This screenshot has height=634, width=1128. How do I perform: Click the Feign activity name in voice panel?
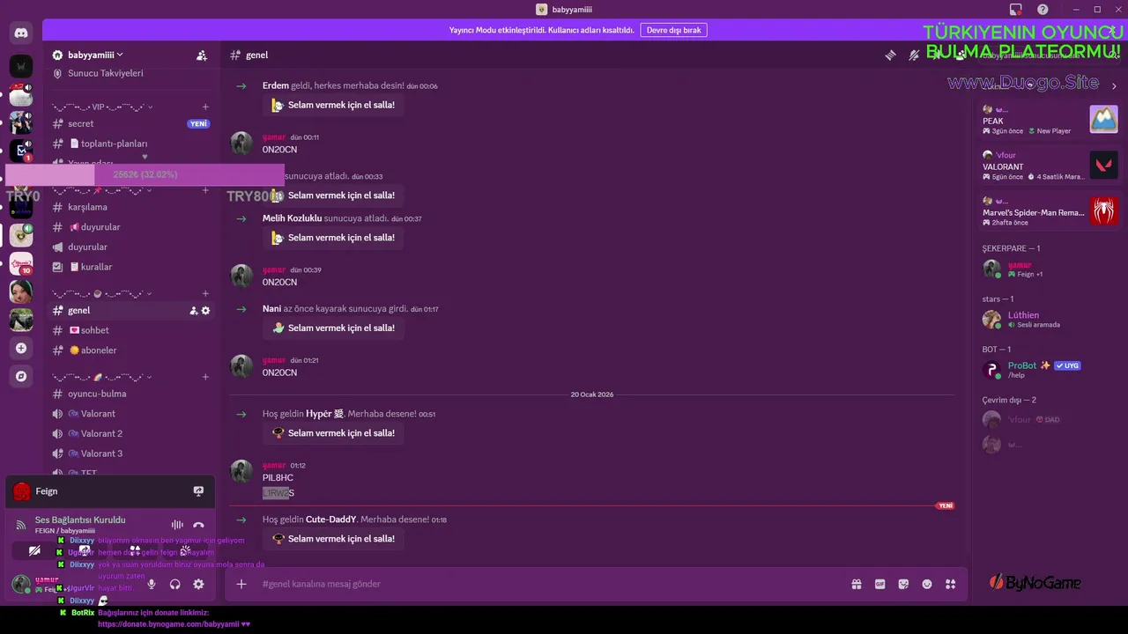tap(47, 491)
